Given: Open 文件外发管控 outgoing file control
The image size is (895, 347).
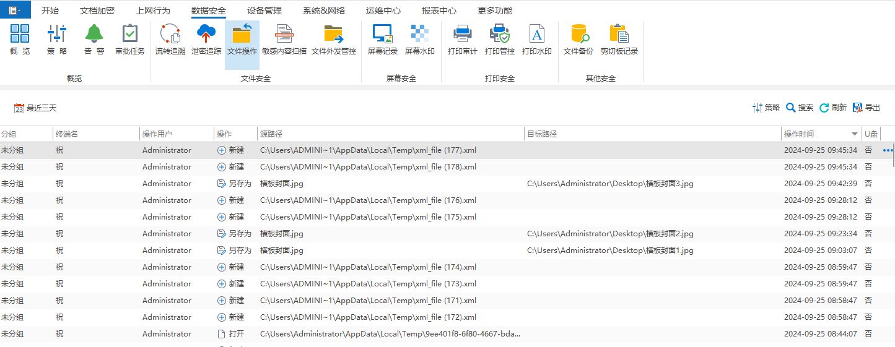Looking at the screenshot, I should click(x=334, y=40).
